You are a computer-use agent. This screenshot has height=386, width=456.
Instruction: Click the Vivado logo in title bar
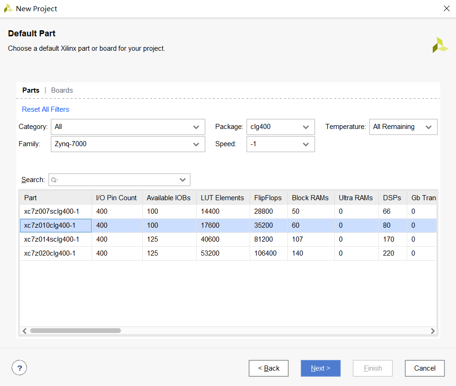coord(8,8)
